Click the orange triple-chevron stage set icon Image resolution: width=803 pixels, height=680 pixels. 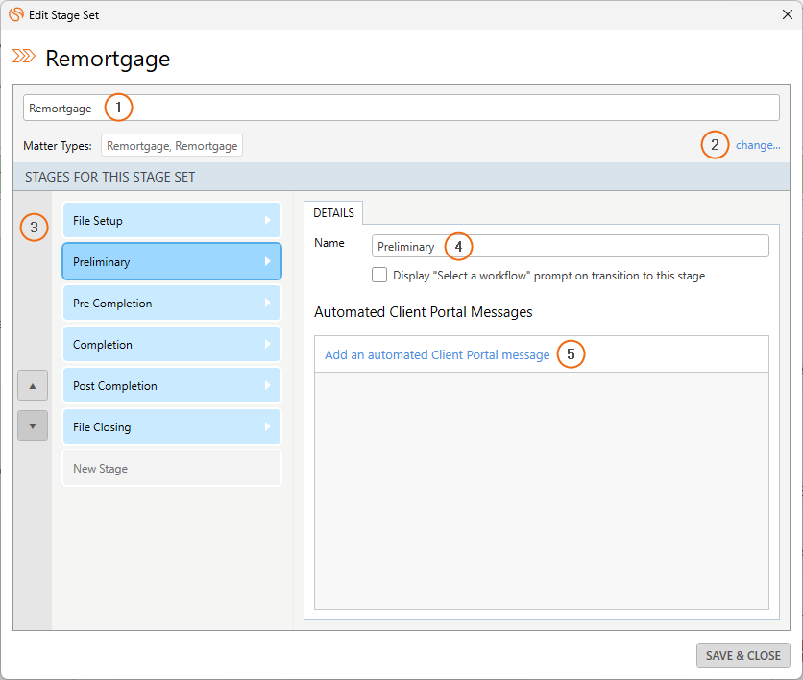24,58
